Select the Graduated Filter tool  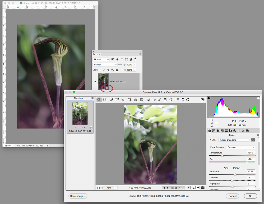(x=165, y=99)
